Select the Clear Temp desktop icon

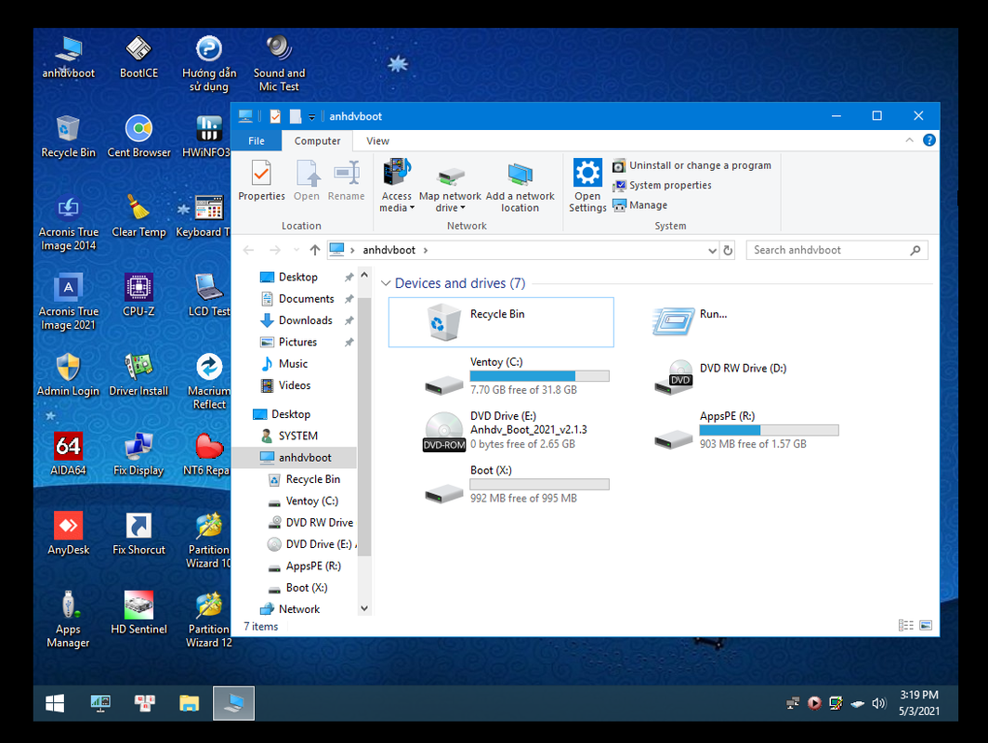tap(138, 216)
